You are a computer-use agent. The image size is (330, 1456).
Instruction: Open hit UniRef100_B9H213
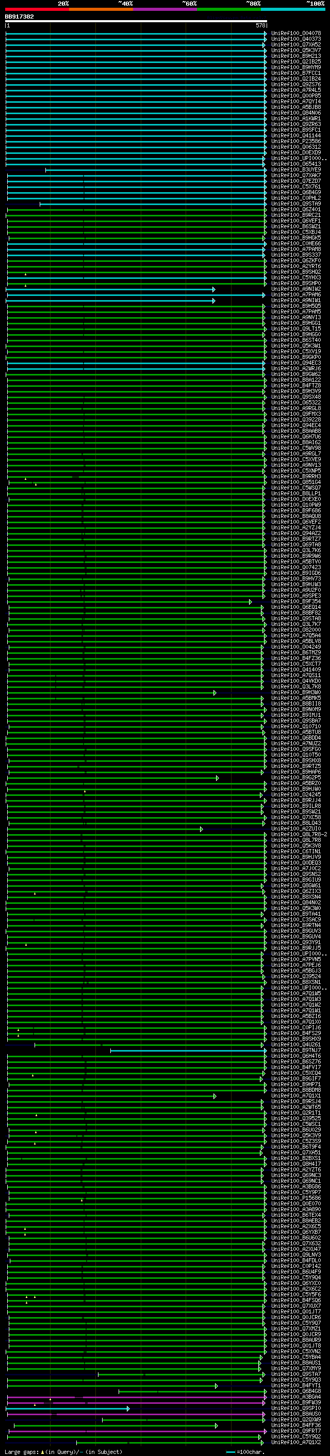296,56
